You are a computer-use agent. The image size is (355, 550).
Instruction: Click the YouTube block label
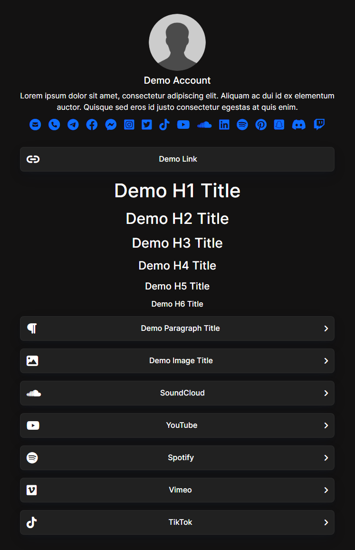point(182,425)
